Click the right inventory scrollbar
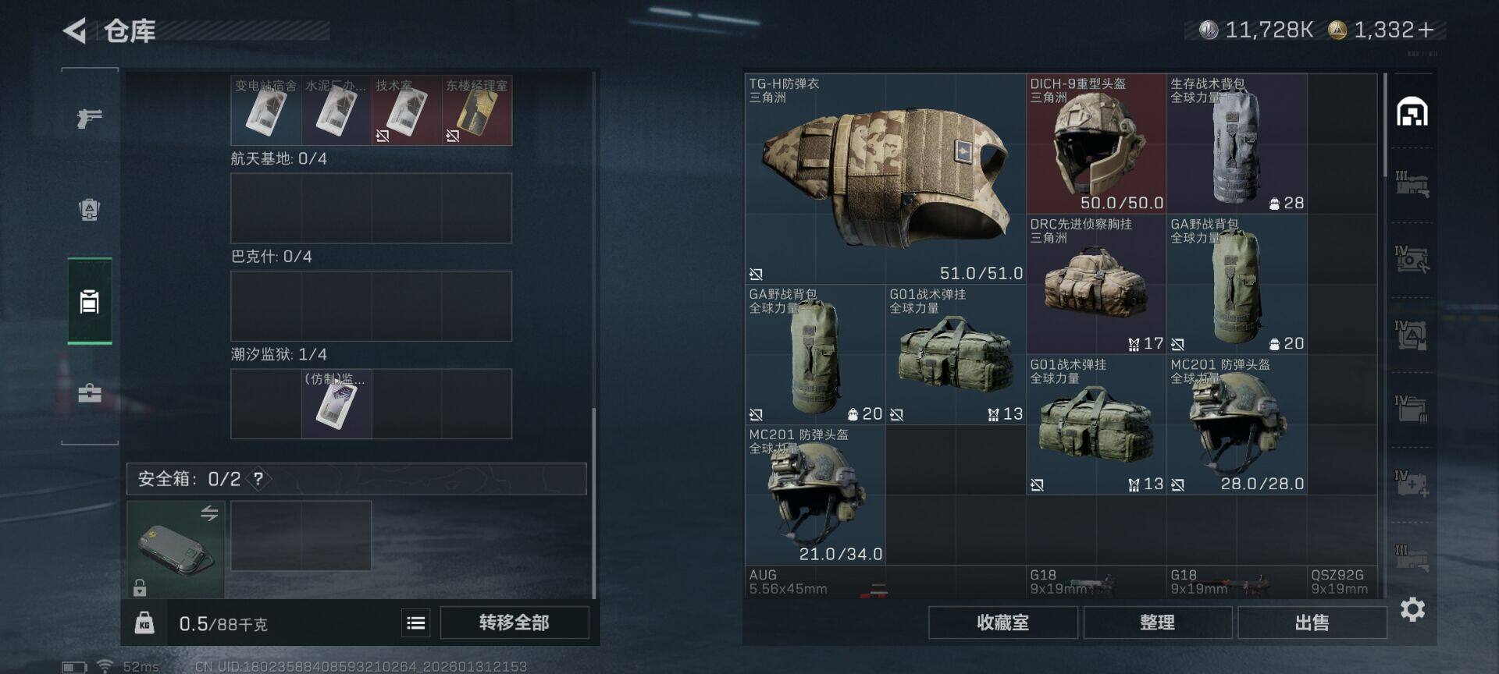This screenshot has height=674, width=1499. point(1385,125)
